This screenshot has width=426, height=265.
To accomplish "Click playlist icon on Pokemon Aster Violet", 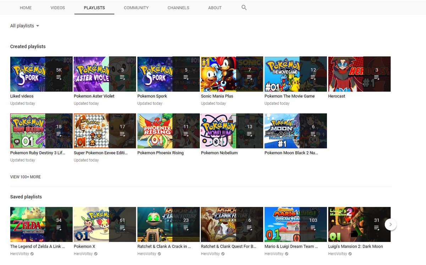I will pos(122,77).
